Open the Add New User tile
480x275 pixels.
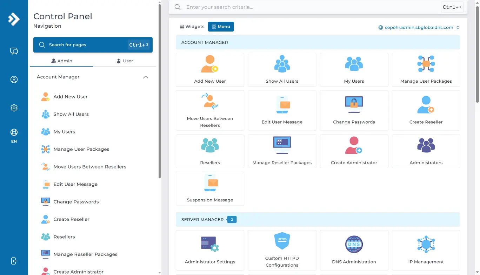[210, 70]
